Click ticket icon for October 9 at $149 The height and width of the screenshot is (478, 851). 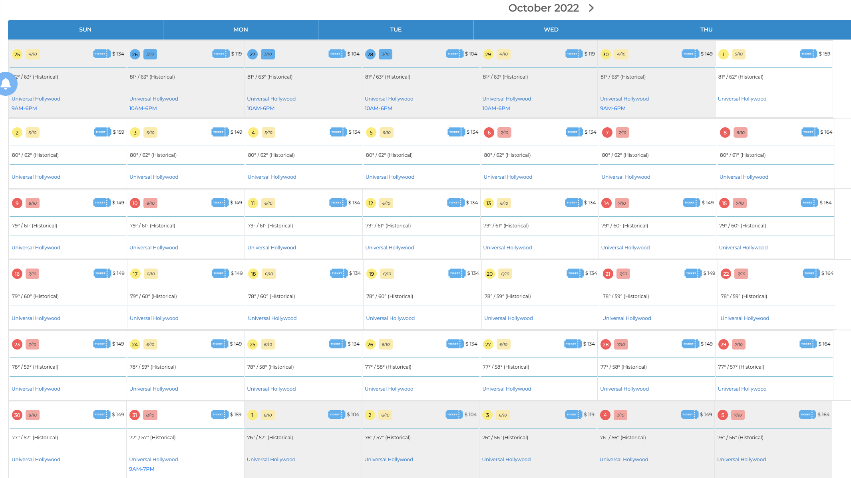(101, 203)
